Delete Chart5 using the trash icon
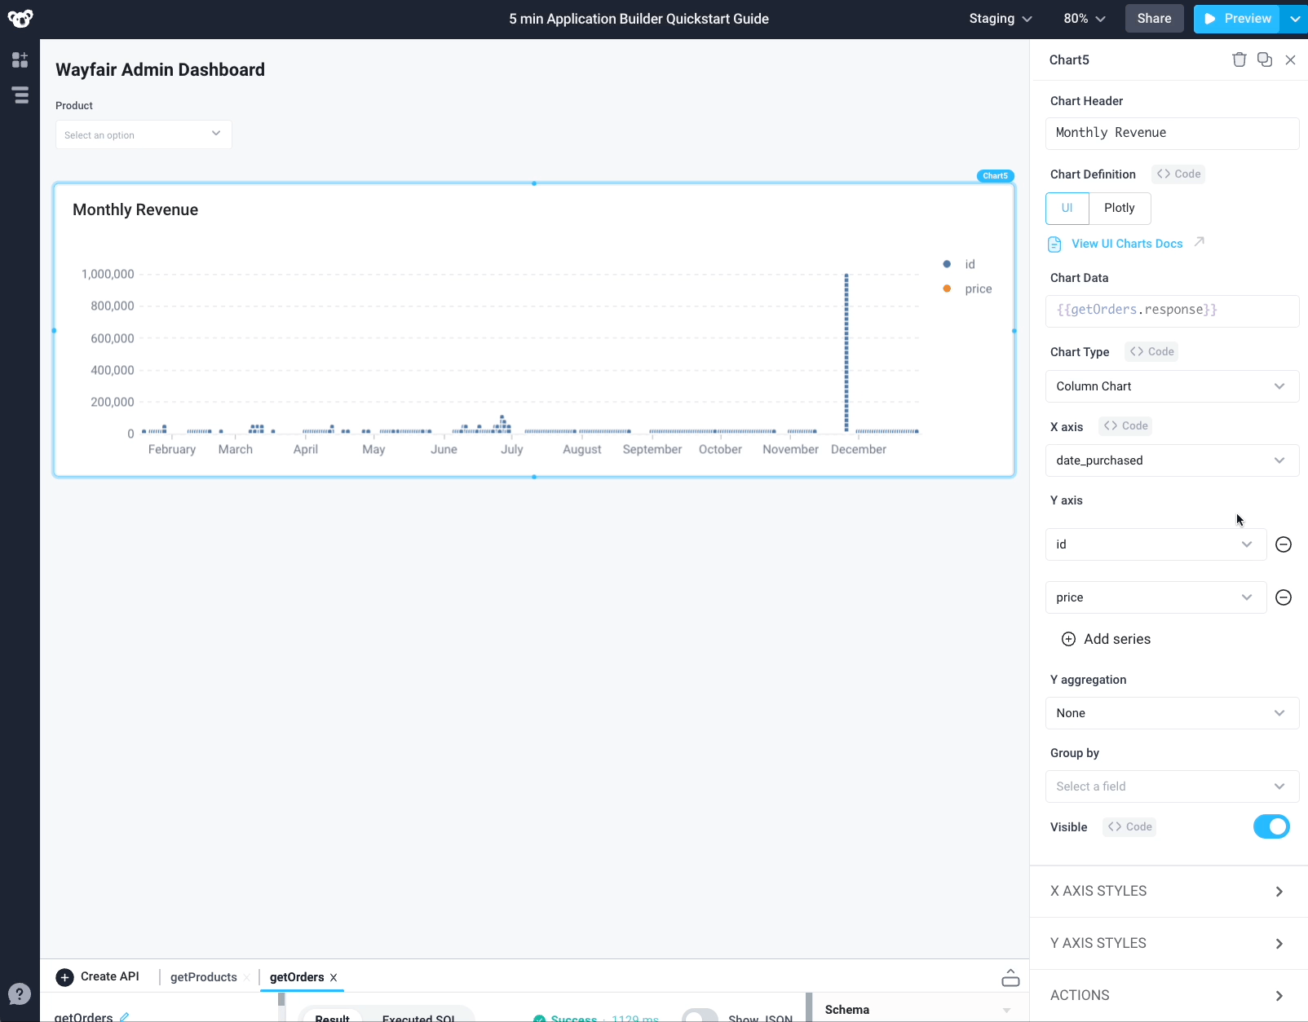The image size is (1308, 1022). pos(1239,59)
